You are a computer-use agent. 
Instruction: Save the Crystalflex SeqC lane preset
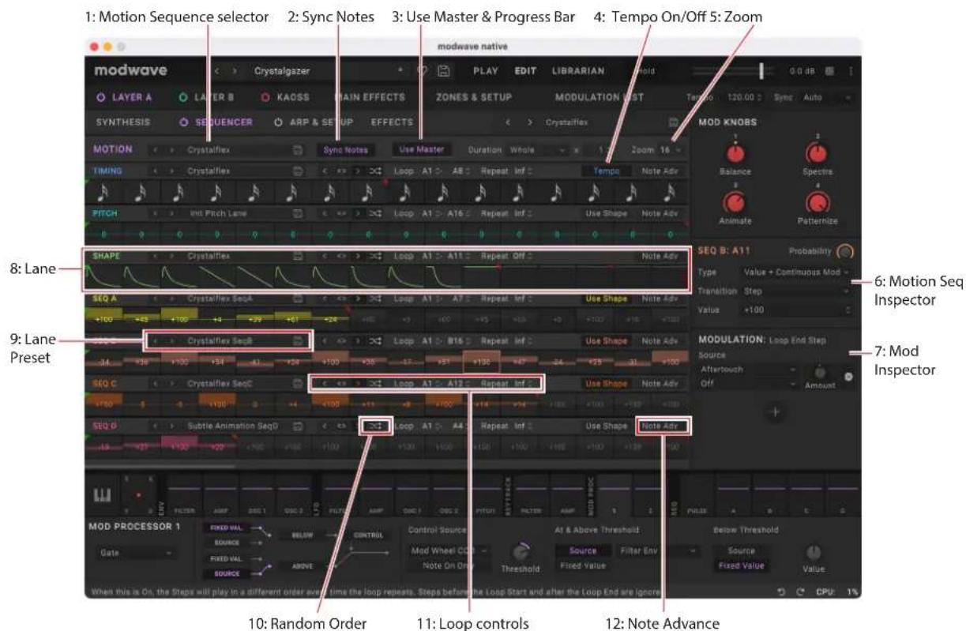[298, 384]
